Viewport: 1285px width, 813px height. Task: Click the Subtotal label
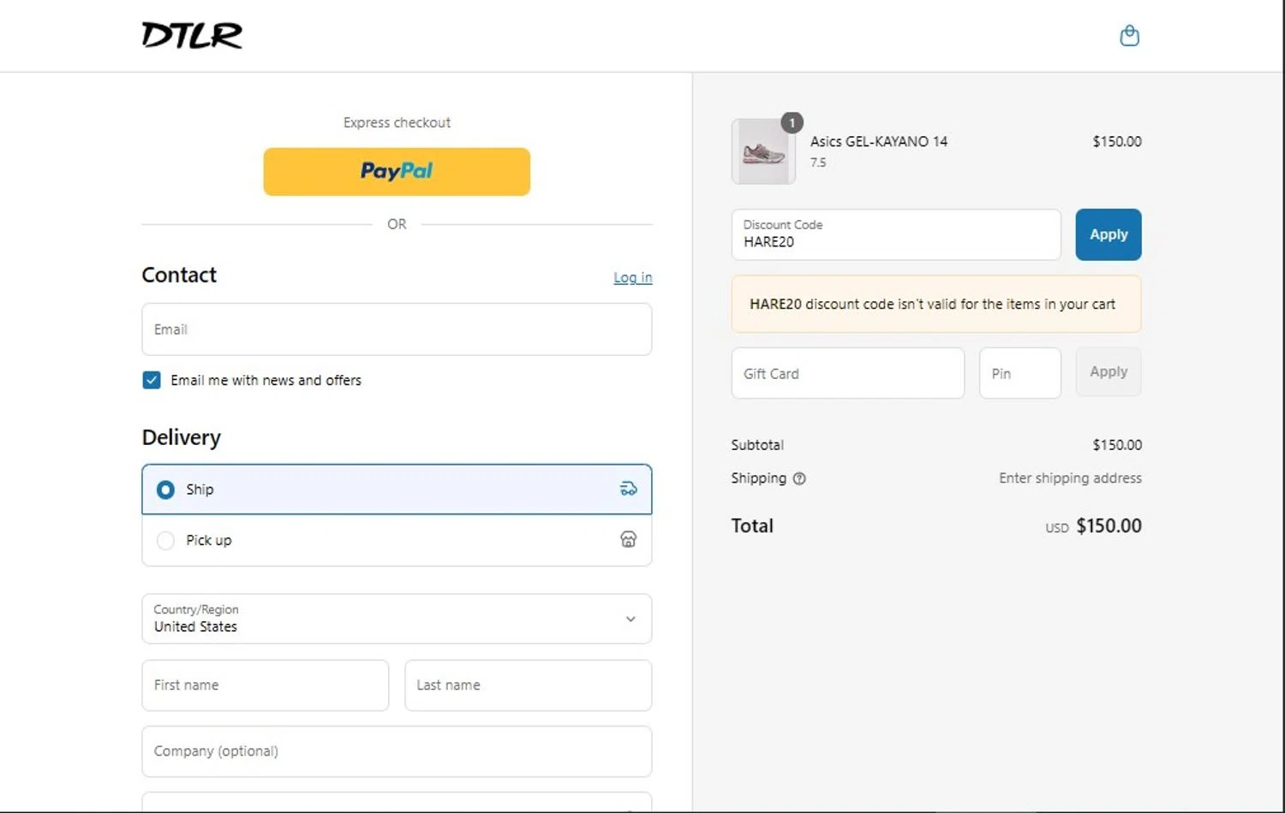tap(757, 445)
